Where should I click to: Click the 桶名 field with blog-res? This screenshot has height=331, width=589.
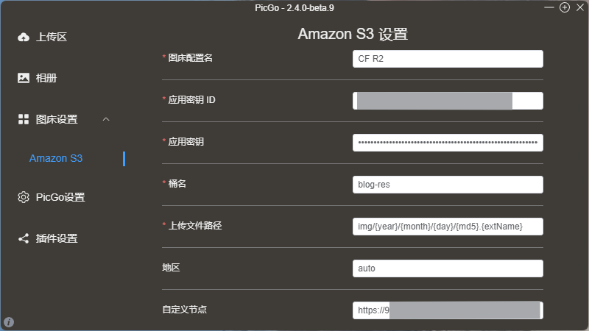[x=448, y=185]
